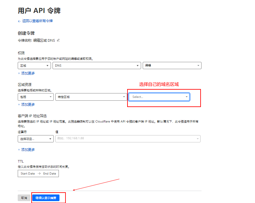Viewport: 255px width, 203px height.
Task: Click the arrow on the IP value field
Action: 198,139
